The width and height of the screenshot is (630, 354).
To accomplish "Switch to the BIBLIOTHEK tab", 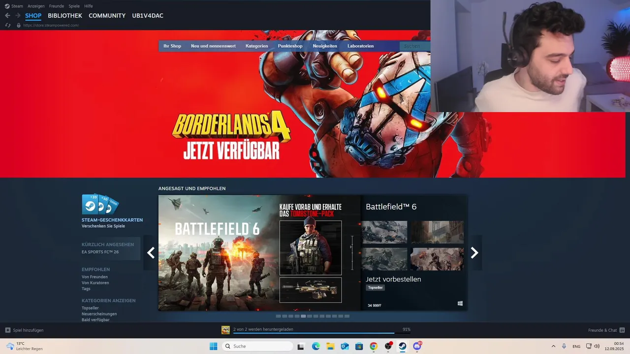I will pyautogui.click(x=65, y=16).
